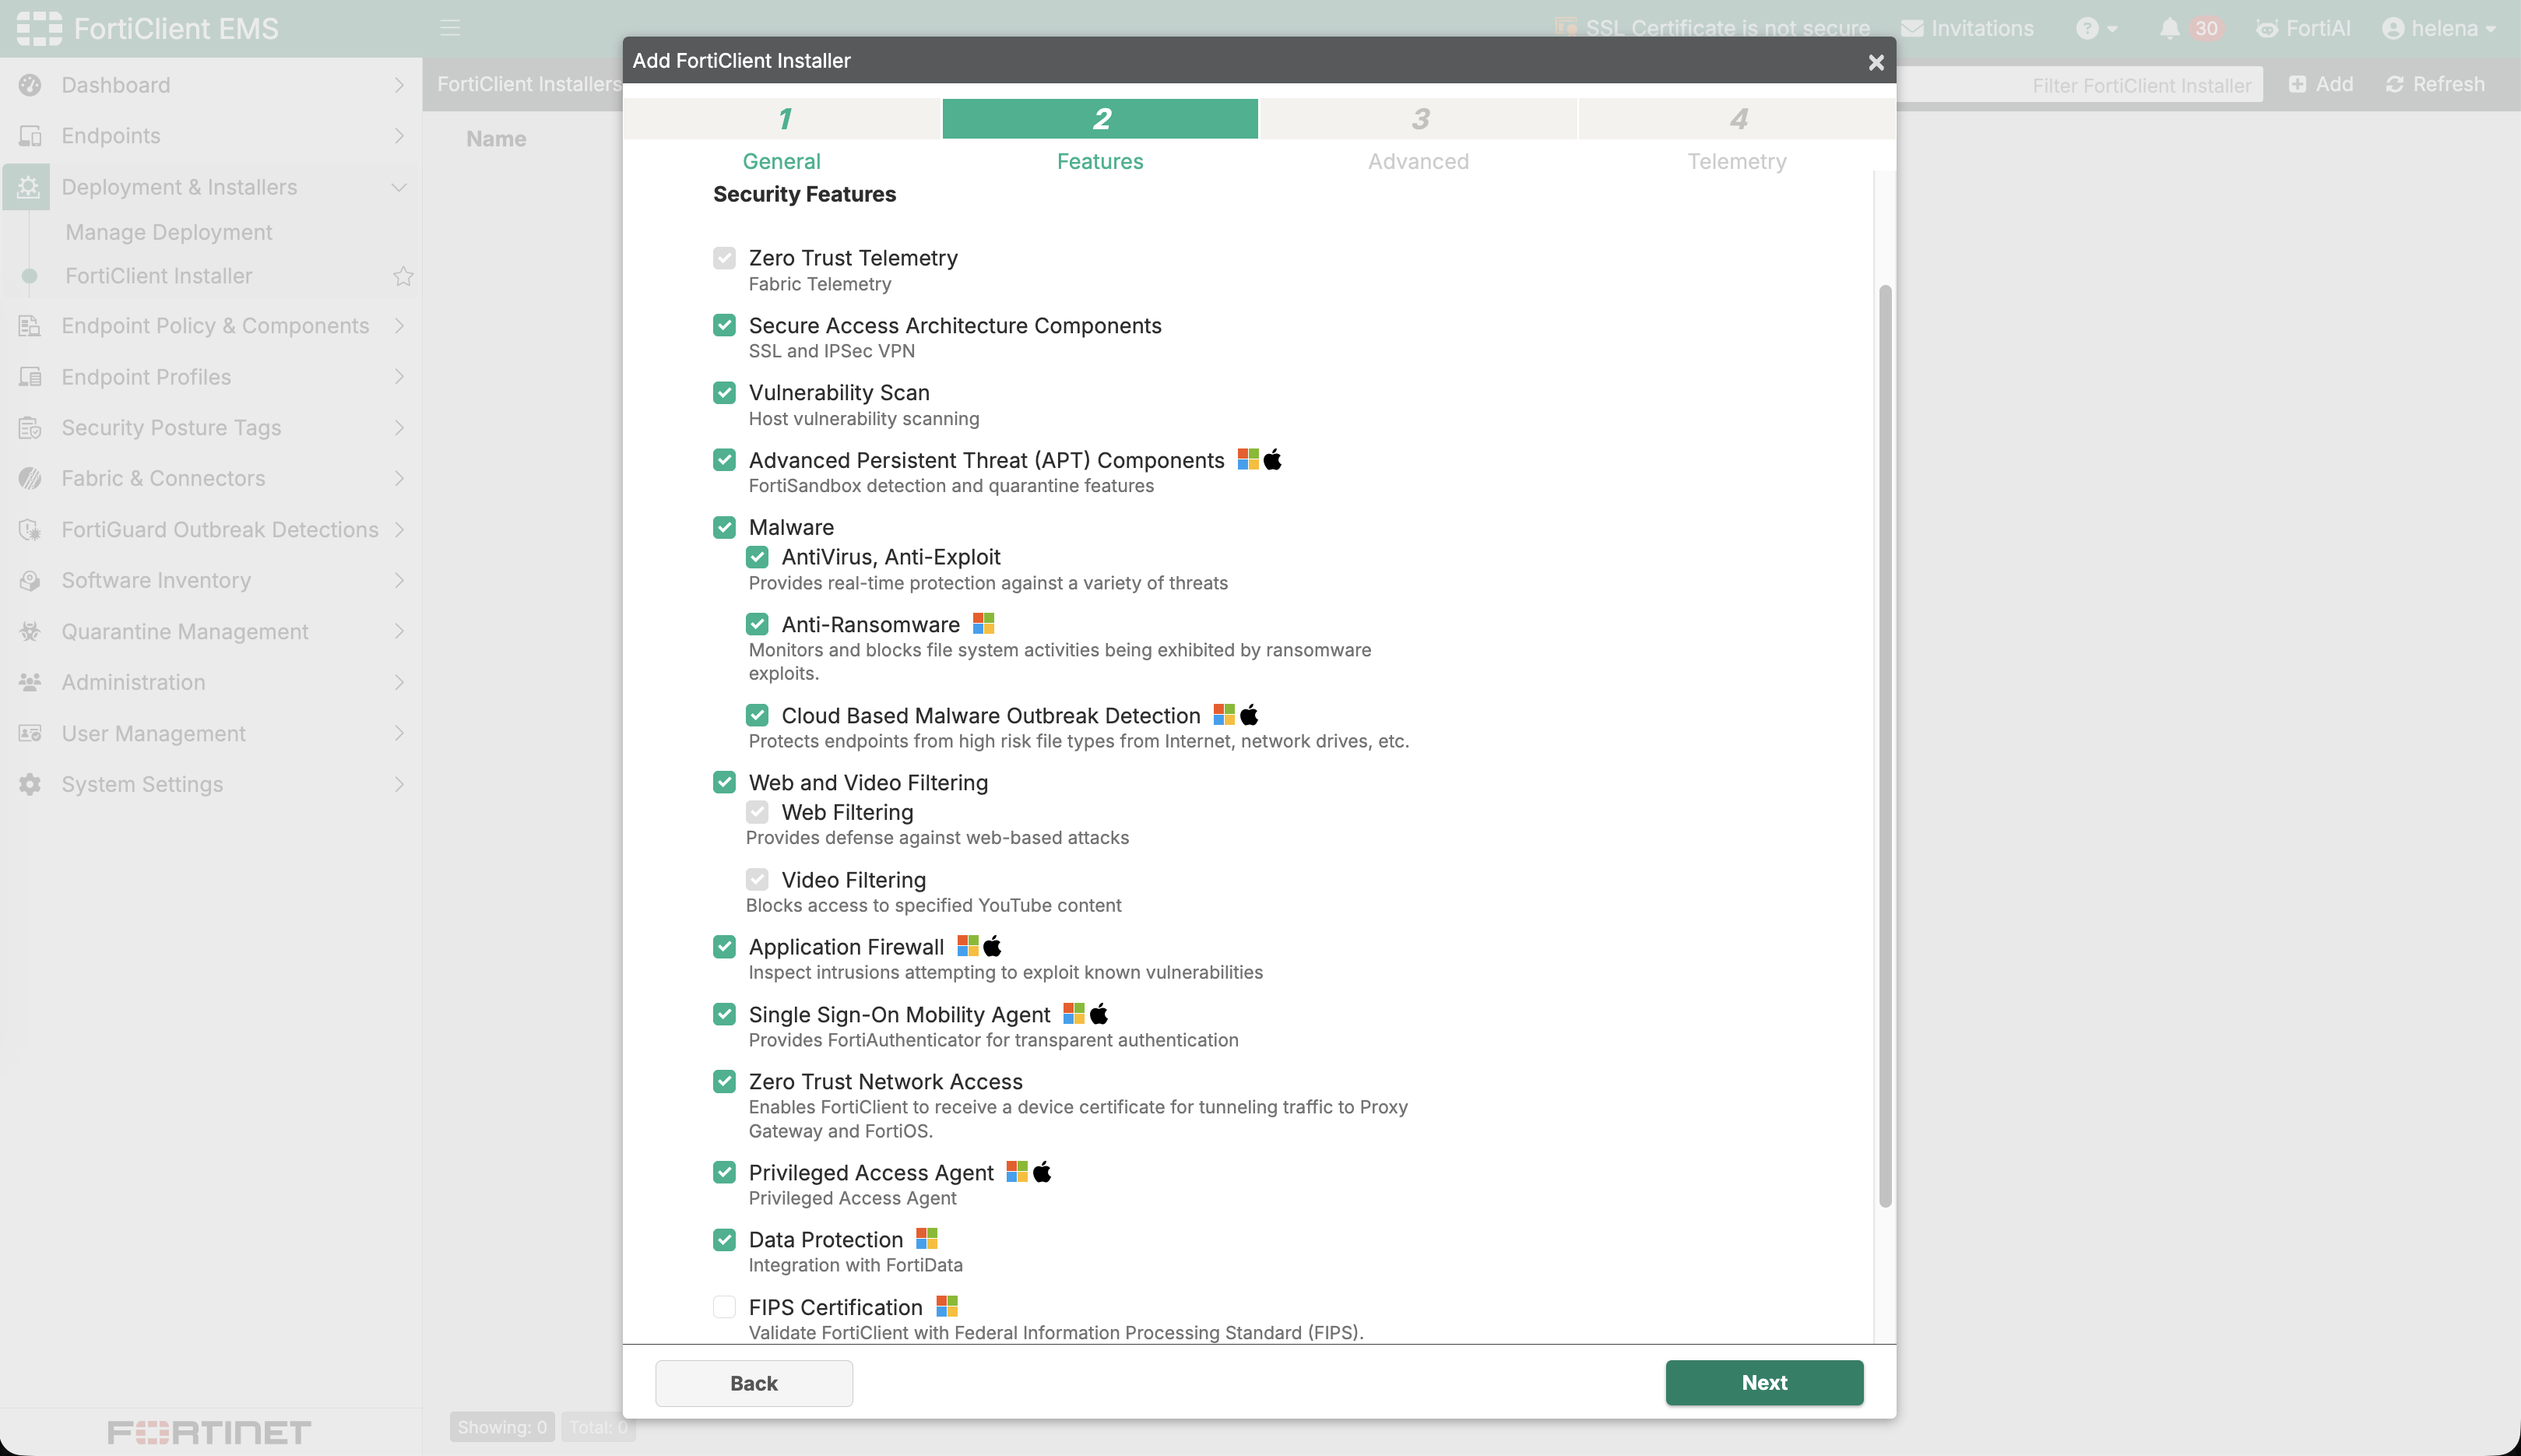Click the Next button
2521x1456 pixels.
click(x=1764, y=1383)
